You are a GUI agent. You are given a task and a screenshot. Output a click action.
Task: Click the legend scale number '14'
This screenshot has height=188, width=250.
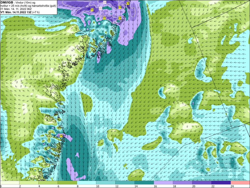136,186
